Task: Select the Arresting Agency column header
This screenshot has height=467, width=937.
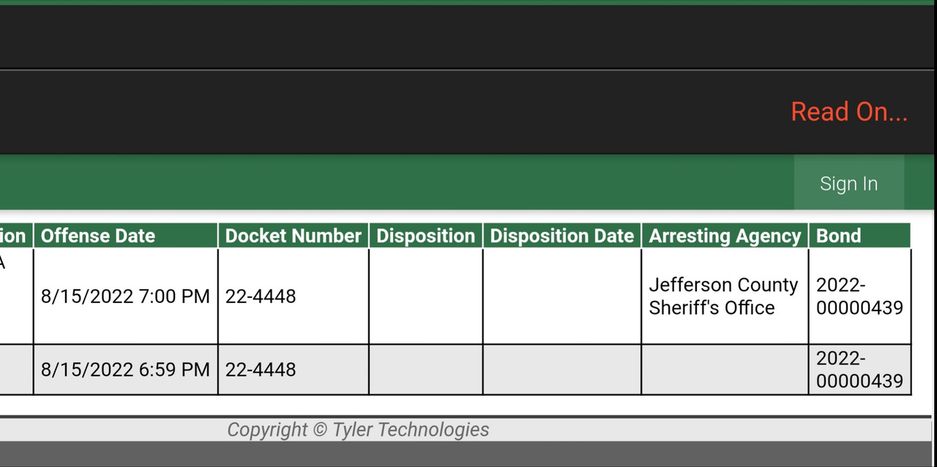Action: (x=725, y=236)
